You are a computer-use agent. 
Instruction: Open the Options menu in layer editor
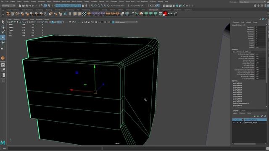(x=243, y=113)
